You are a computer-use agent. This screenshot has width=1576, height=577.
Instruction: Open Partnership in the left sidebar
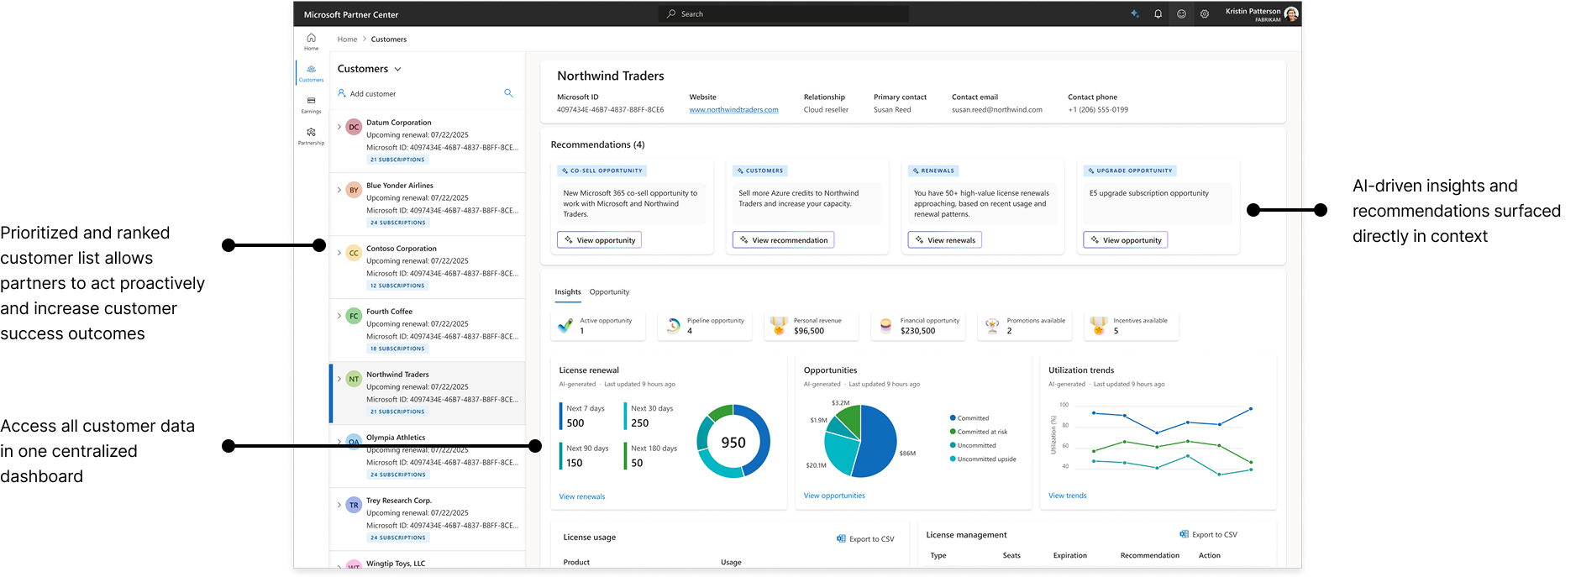pos(311,136)
